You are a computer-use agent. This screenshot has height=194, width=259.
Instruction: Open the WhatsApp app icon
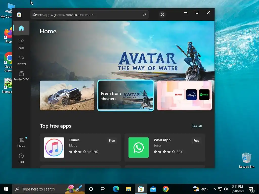[139, 148]
